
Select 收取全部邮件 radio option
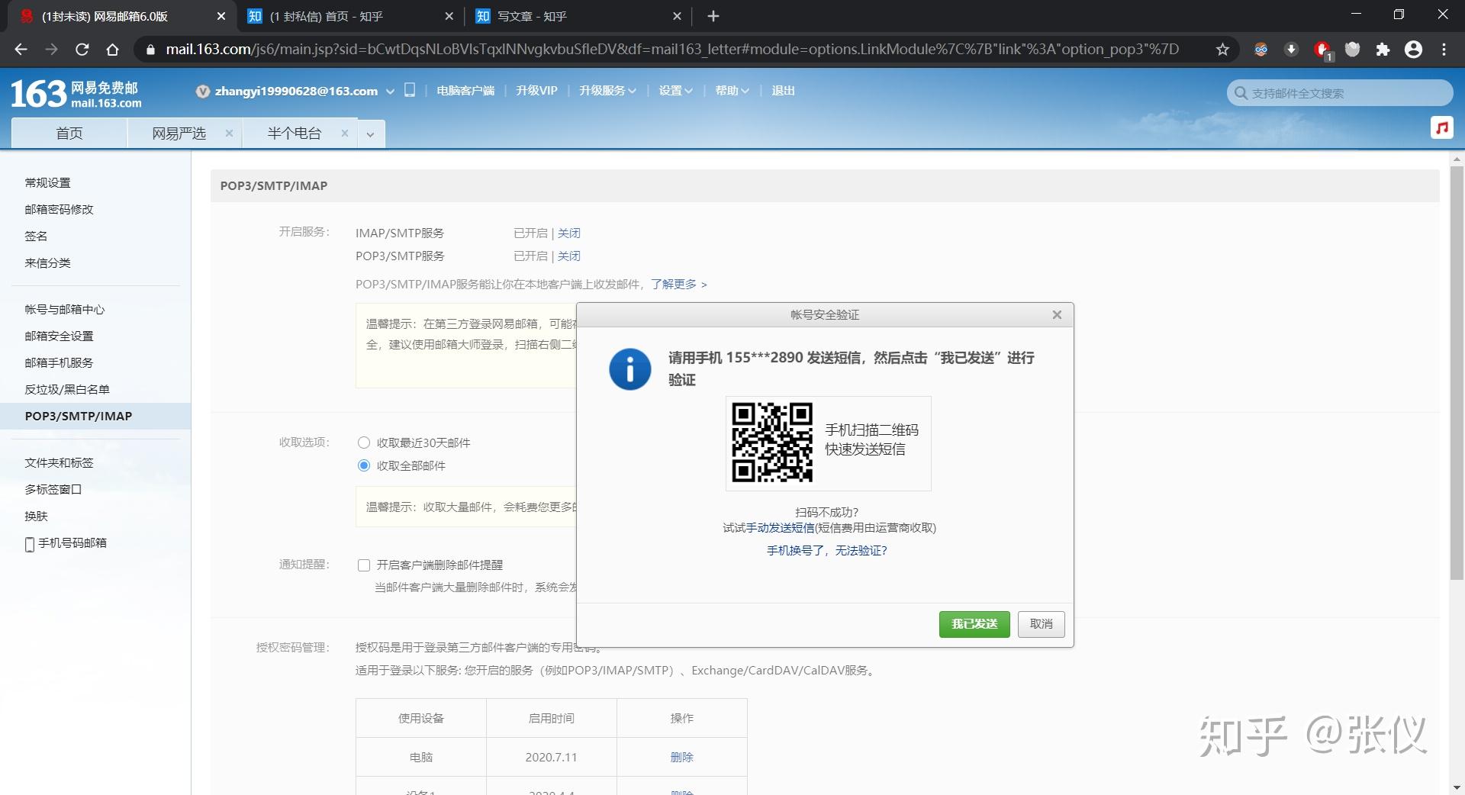(364, 465)
